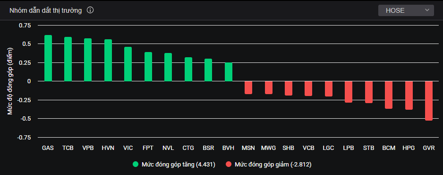Select the VCB red bar
The image size is (443, 175).
point(308,89)
